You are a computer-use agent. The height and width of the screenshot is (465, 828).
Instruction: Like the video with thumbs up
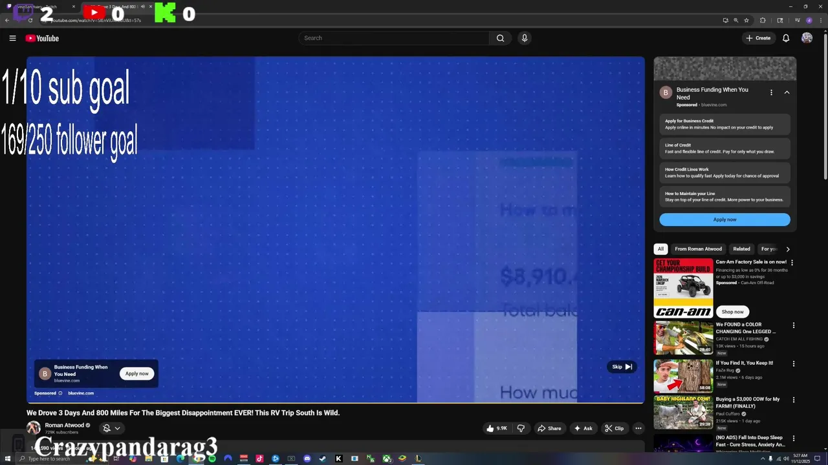tap(497, 428)
